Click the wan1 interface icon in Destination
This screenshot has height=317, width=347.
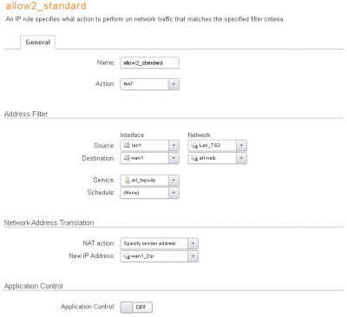127,158
